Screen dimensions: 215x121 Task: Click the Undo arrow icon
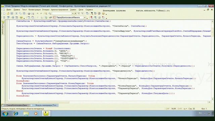pos(37,13)
